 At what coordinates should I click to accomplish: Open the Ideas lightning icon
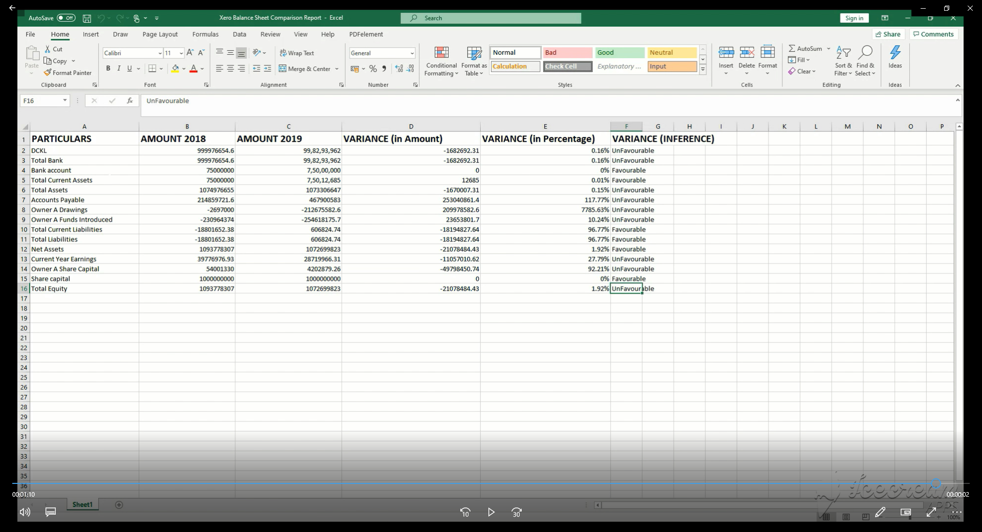(895, 53)
